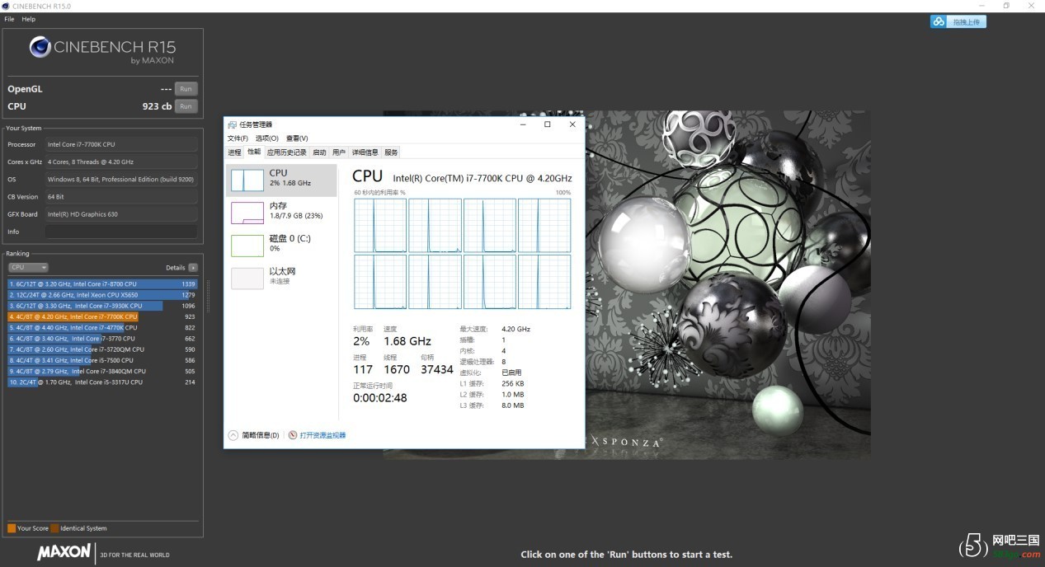Click the CB Version value 64 Bit
1045x567 pixels.
click(x=121, y=197)
